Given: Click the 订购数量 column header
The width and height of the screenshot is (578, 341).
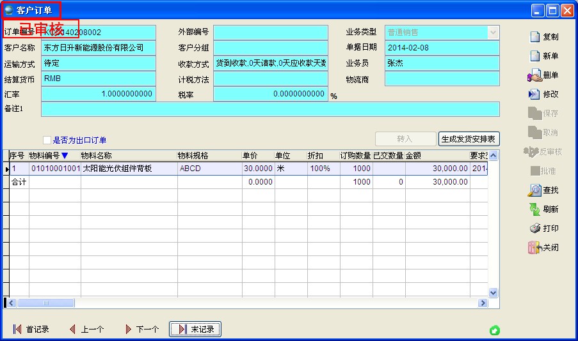Looking at the screenshot, I should click(x=356, y=156).
